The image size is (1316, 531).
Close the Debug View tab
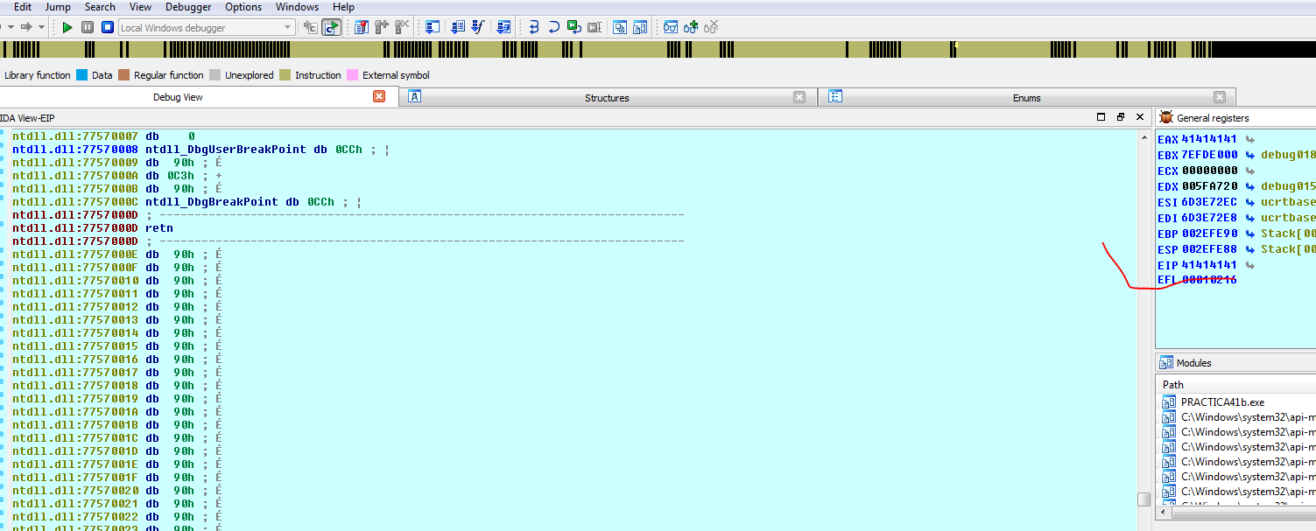click(x=379, y=96)
